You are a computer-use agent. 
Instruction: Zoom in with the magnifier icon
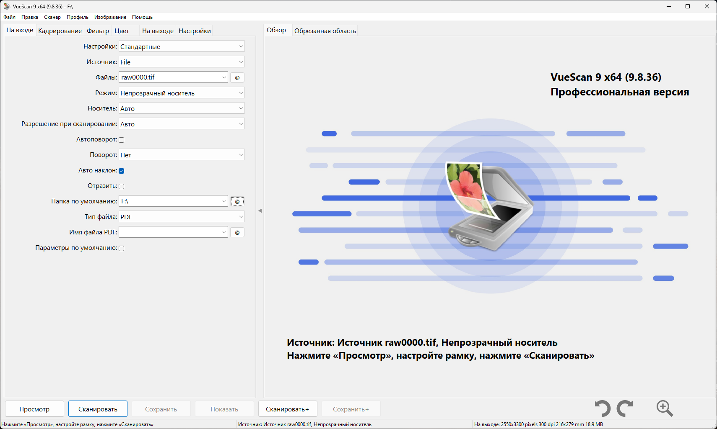pyautogui.click(x=665, y=408)
